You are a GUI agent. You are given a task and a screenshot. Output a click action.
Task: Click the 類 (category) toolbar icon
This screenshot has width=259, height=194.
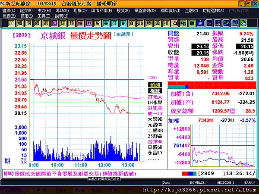72,23
